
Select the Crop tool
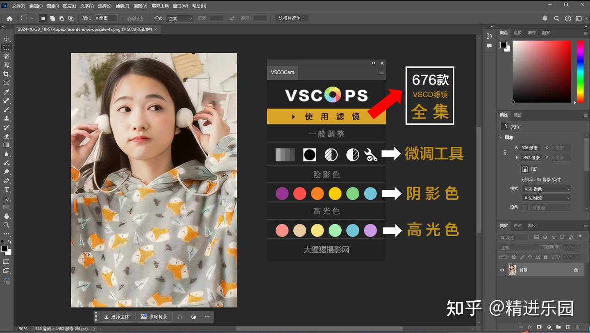[x=6, y=74]
